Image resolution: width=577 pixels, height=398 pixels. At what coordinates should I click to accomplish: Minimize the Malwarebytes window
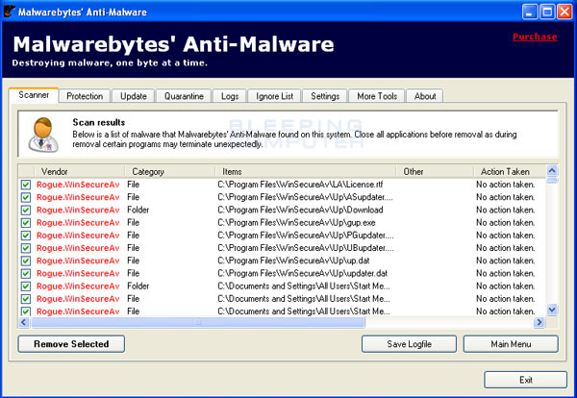point(529,12)
